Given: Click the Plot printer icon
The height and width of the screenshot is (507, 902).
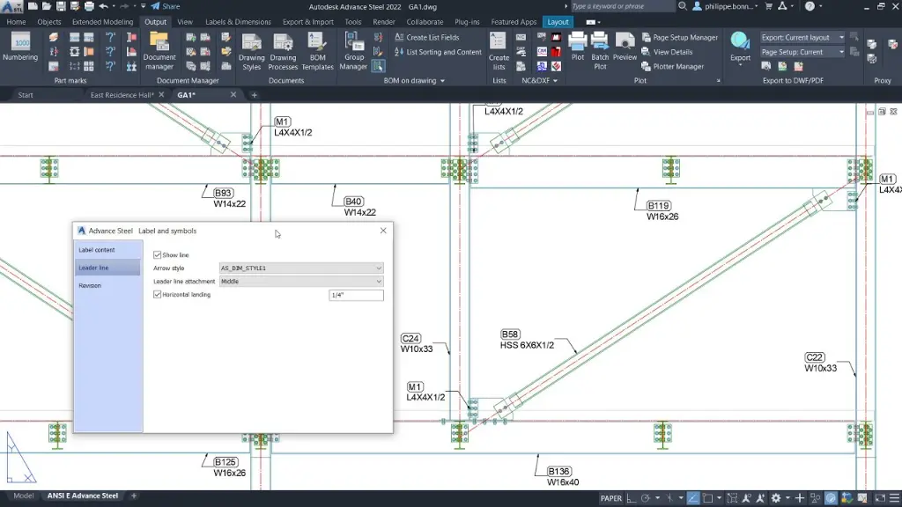Looking at the screenshot, I should pyautogui.click(x=578, y=47).
